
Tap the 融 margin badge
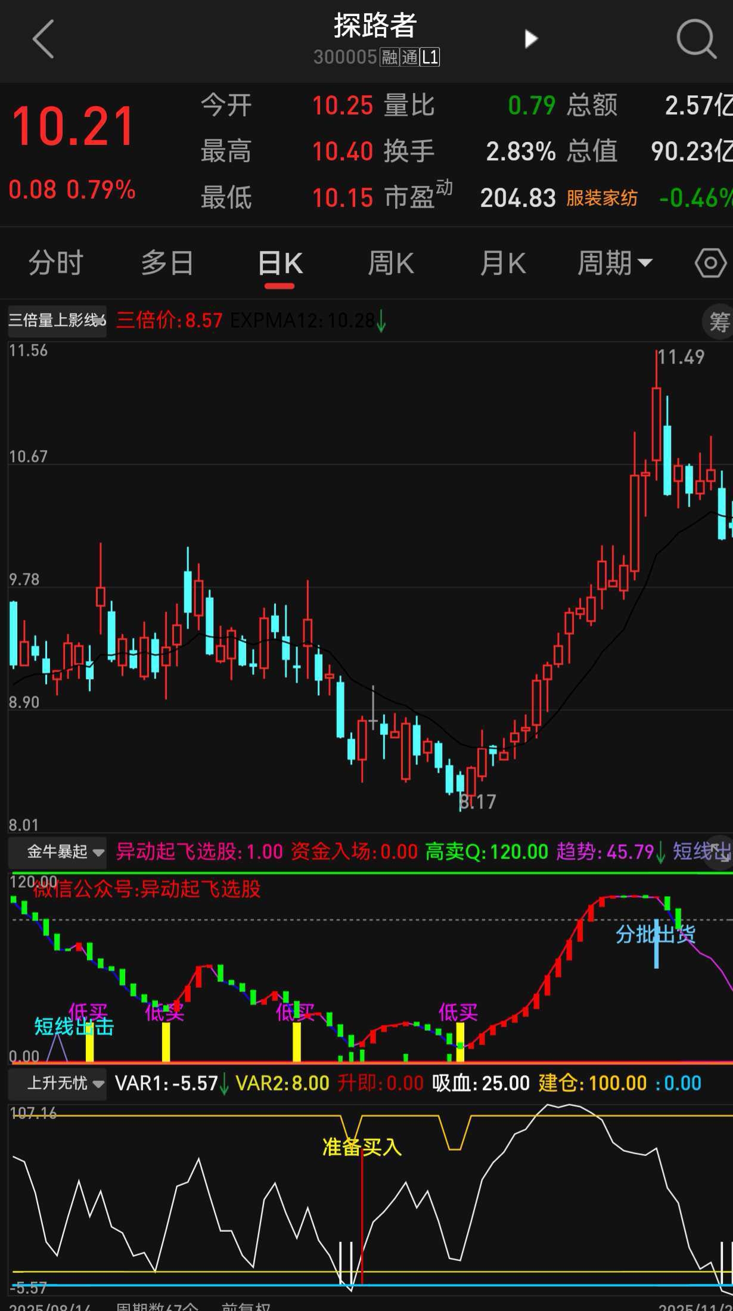[x=389, y=57]
